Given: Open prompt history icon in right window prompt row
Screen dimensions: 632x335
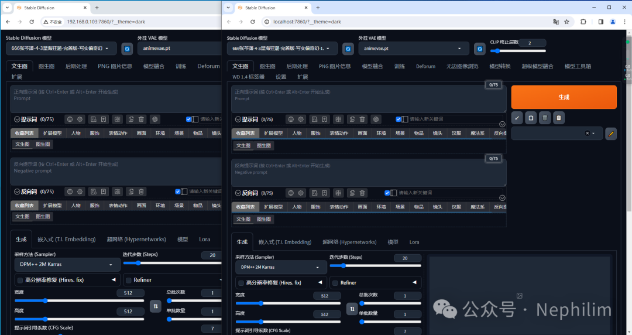Looking at the screenshot, I should (x=314, y=119).
